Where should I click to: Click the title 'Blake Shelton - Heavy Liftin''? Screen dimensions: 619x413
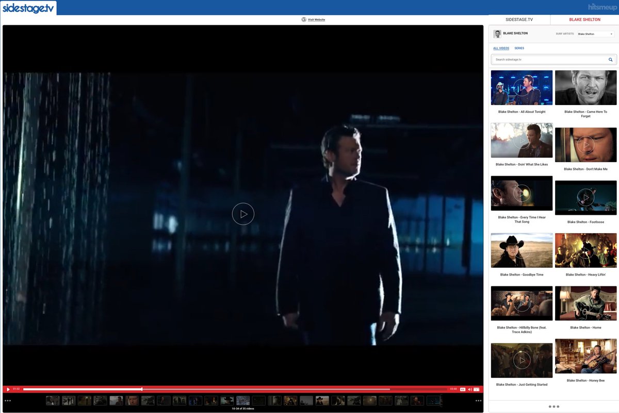585,275
